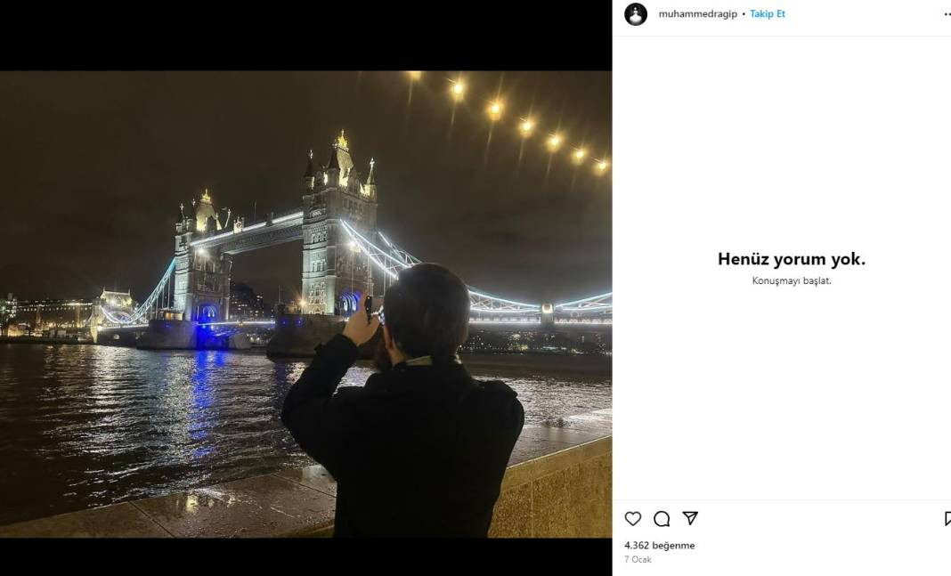
Task: Like the post with the heart icon
Action: [633, 518]
